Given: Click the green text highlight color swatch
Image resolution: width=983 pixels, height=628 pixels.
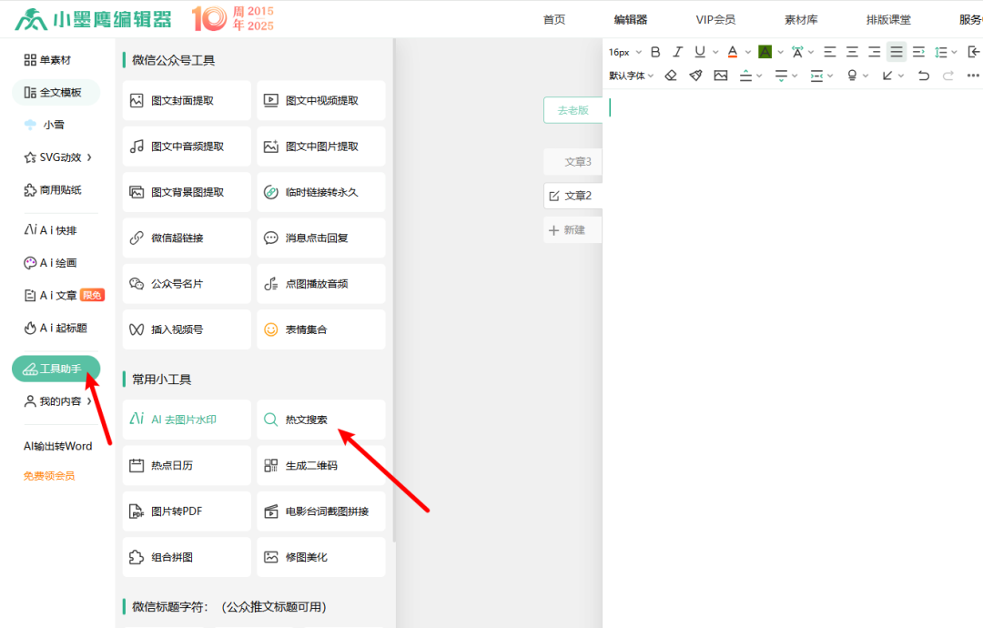Looking at the screenshot, I should click(x=765, y=52).
